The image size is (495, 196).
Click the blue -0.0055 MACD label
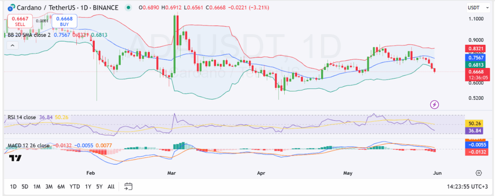pyautogui.click(x=477, y=145)
